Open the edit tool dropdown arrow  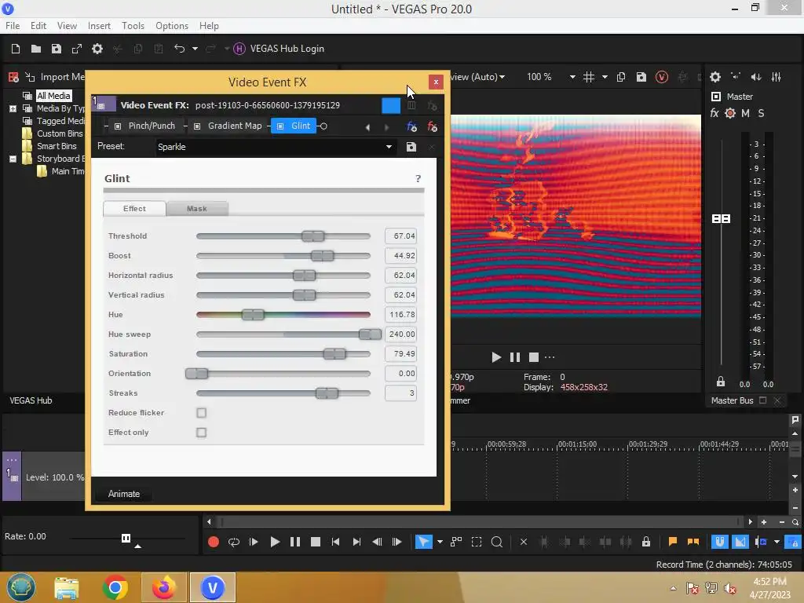[x=440, y=542]
